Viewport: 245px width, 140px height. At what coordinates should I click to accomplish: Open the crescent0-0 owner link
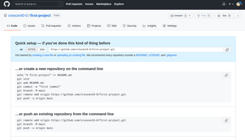coord(18,16)
